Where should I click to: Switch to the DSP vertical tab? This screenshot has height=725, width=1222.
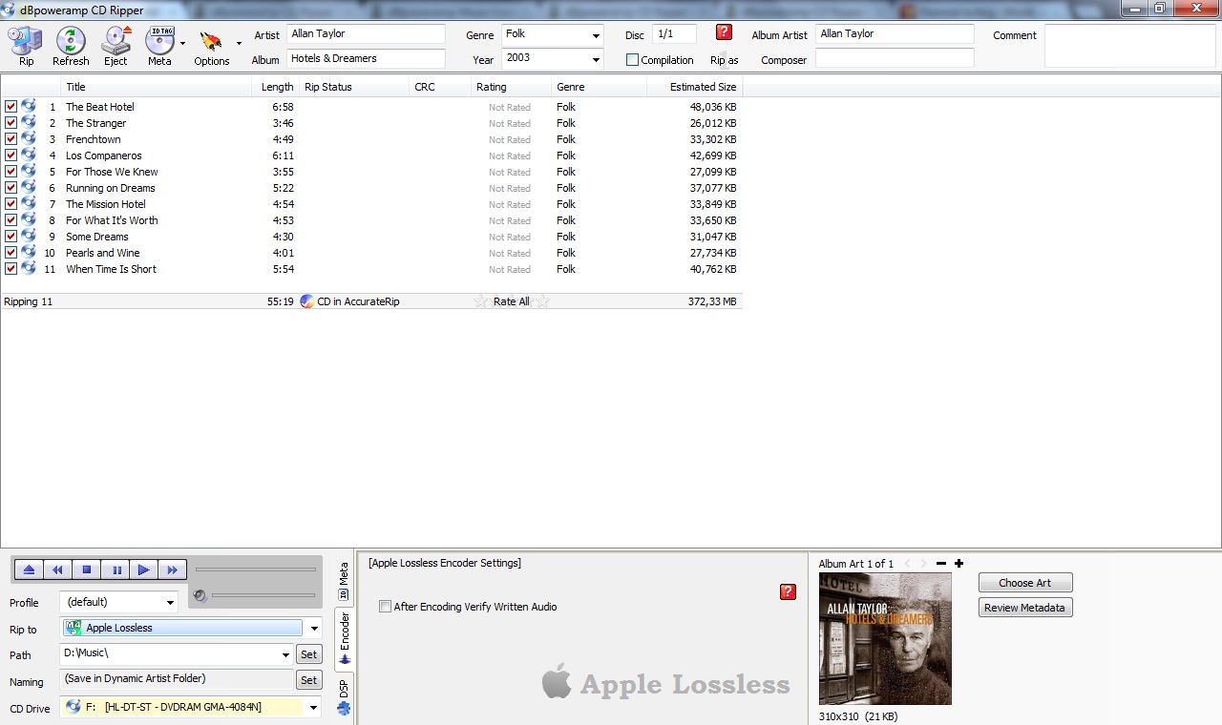click(x=344, y=696)
